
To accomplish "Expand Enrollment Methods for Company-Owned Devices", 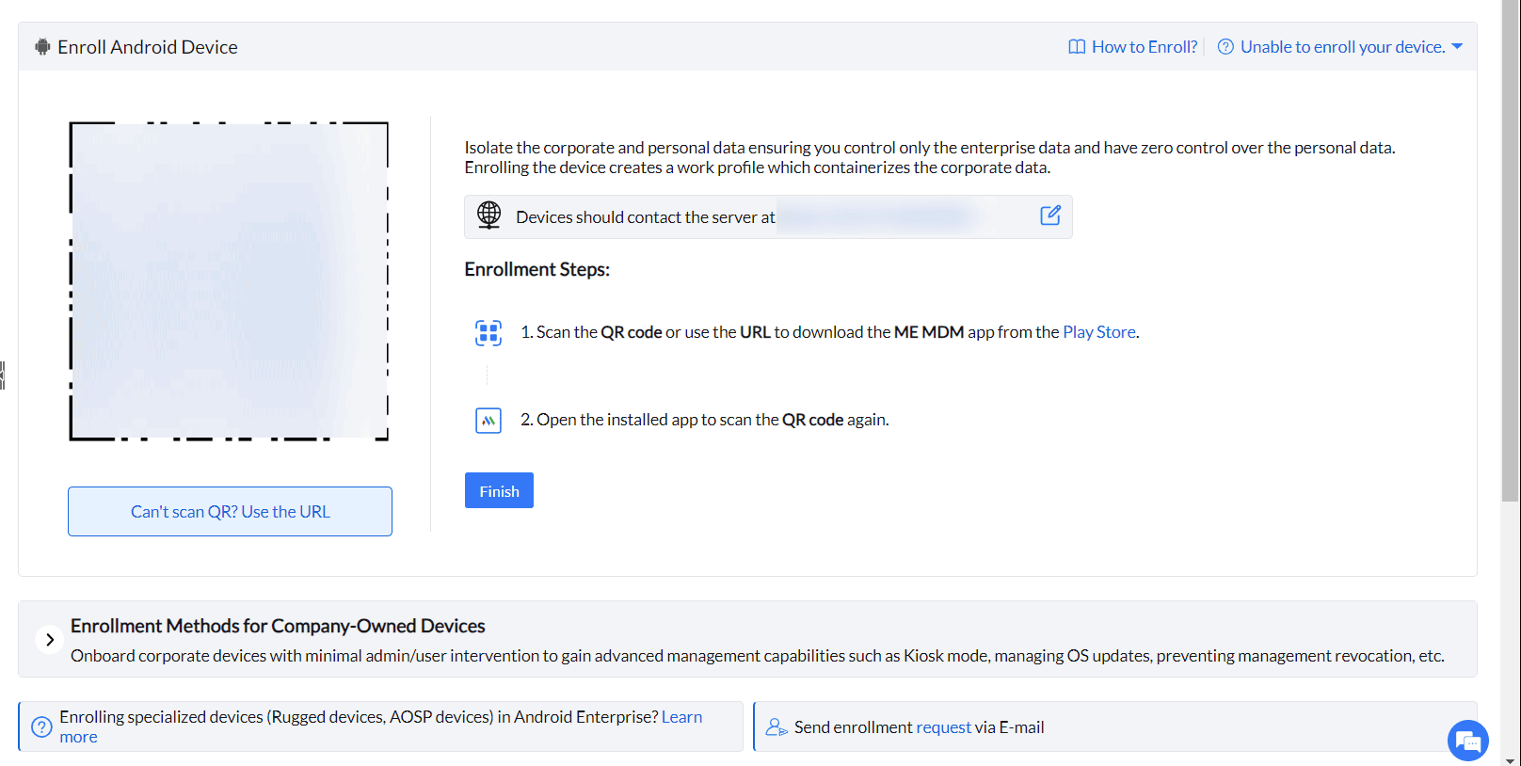I will [50, 640].
